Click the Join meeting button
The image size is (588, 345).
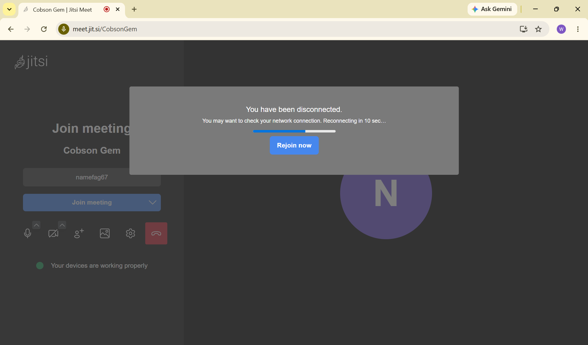click(92, 202)
